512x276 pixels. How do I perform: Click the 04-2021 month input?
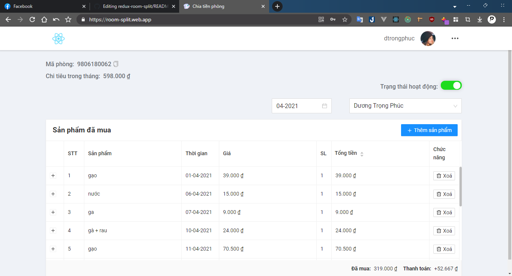coord(302,106)
